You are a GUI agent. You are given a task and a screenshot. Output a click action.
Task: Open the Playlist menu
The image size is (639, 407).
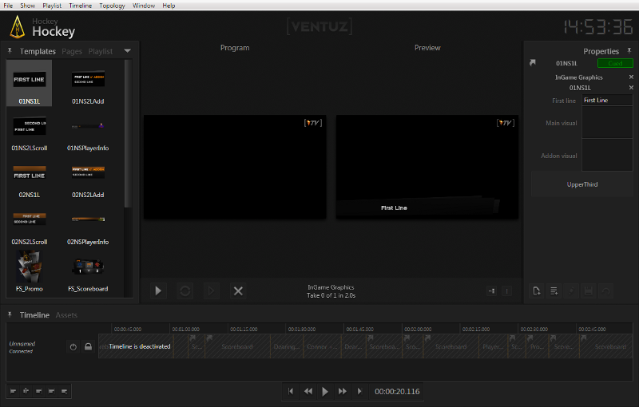50,6
